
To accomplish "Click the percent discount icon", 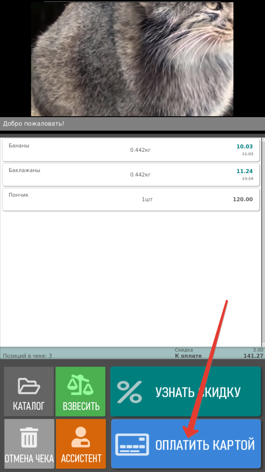I will coord(129,391).
